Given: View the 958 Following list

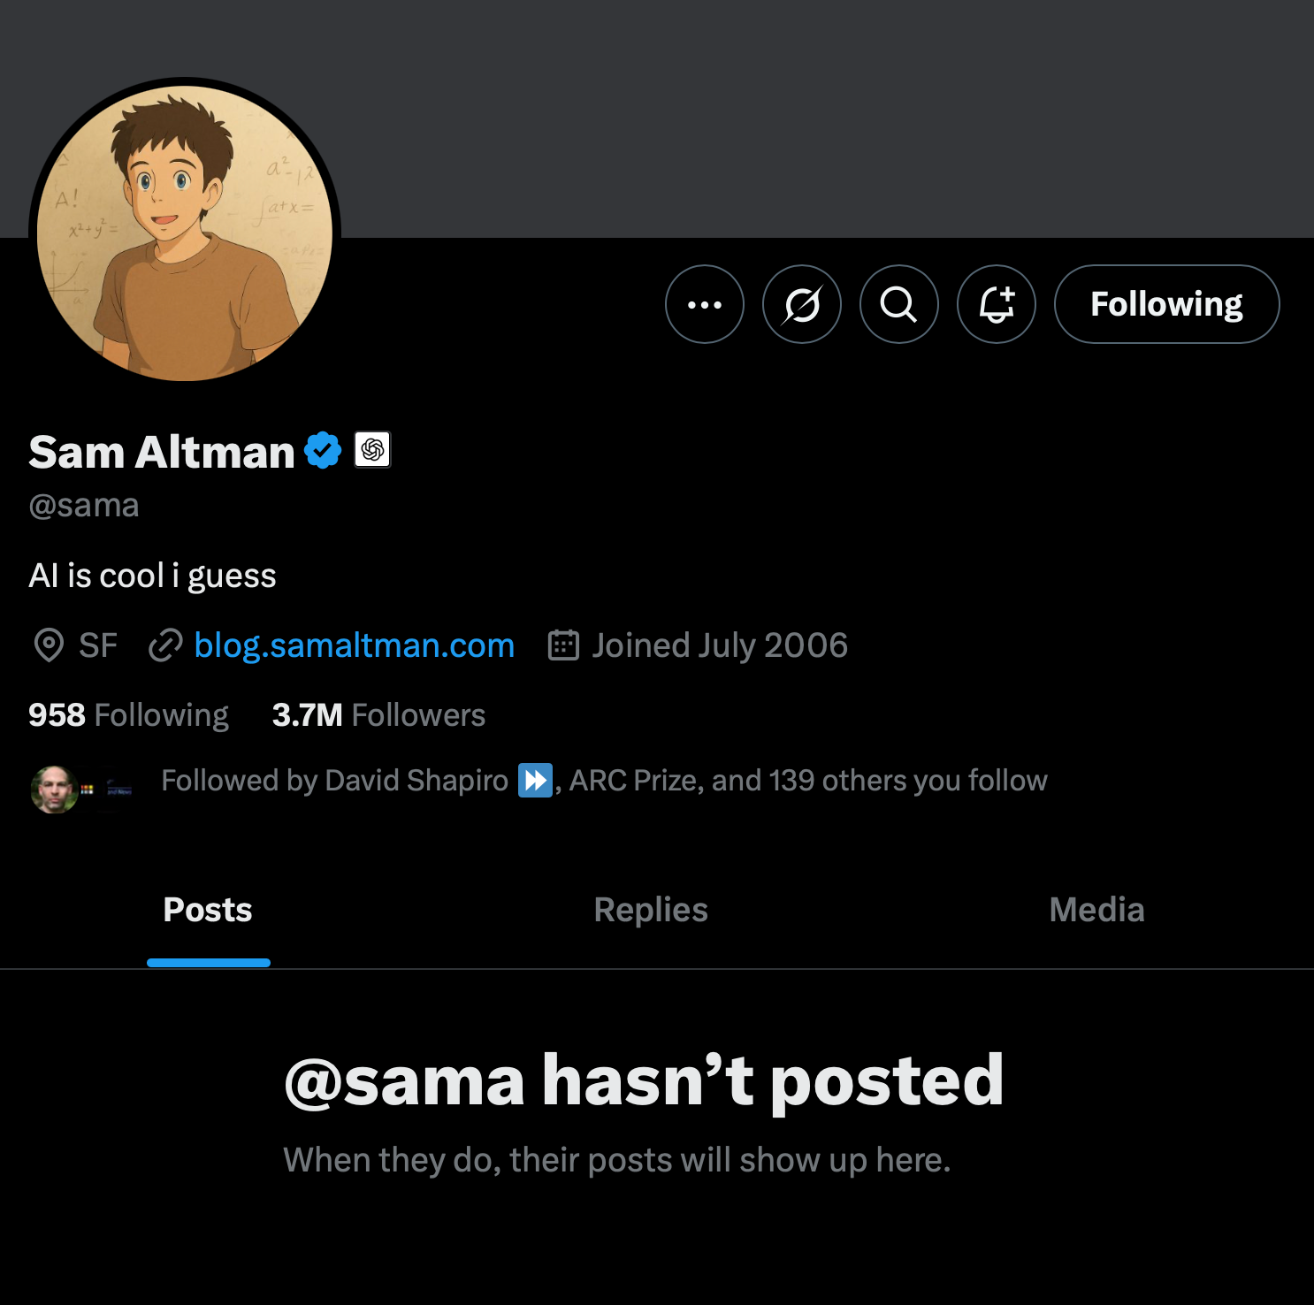Looking at the screenshot, I should (128, 715).
